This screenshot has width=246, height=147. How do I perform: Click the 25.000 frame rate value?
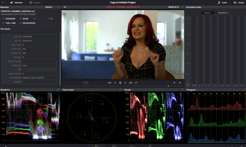[x=25, y=19]
